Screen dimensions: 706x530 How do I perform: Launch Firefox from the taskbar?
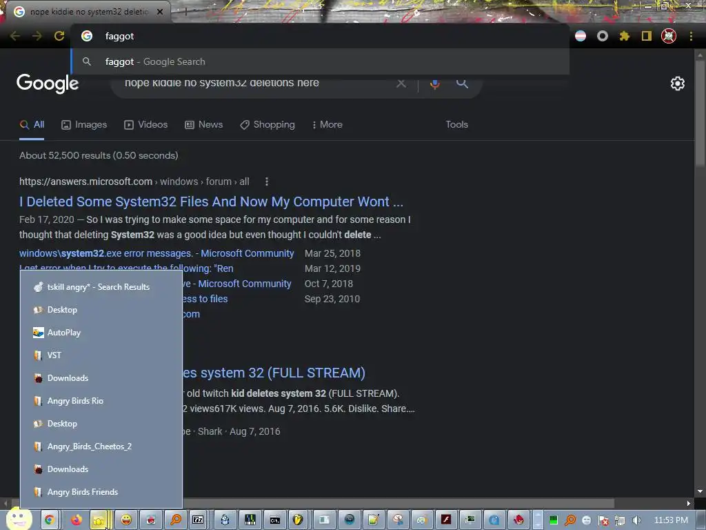coord(77,520)
